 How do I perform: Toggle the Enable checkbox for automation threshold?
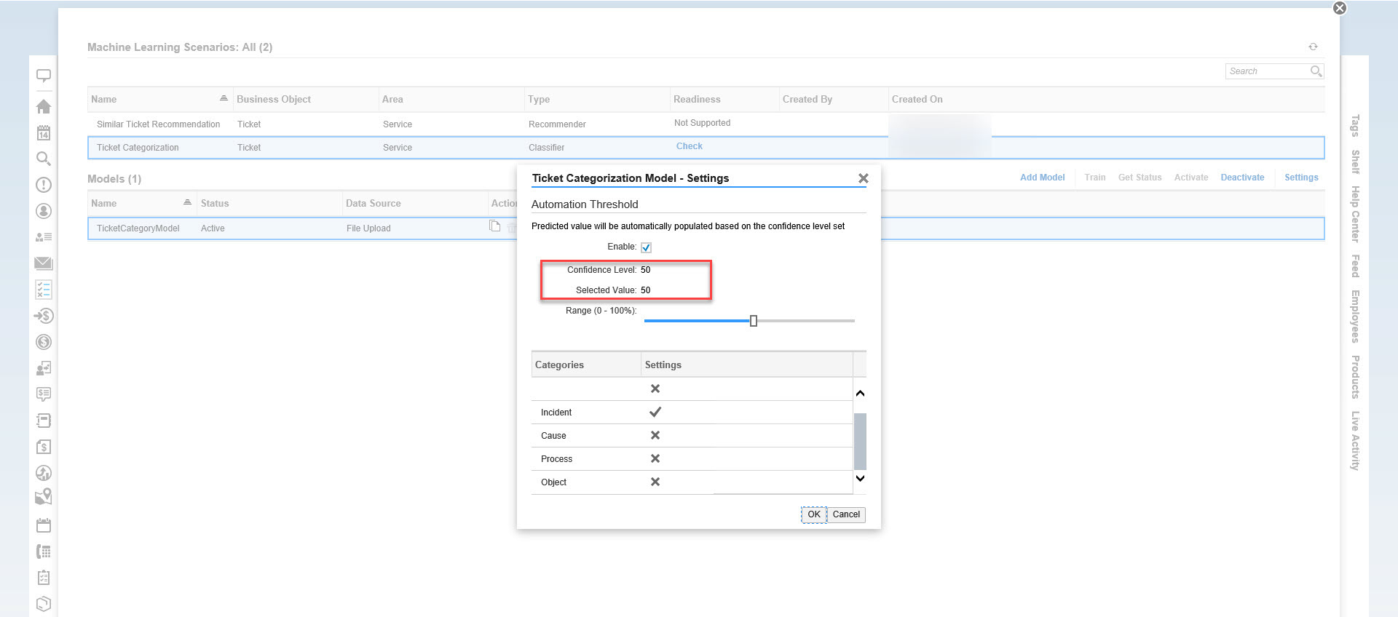[646, 247]
